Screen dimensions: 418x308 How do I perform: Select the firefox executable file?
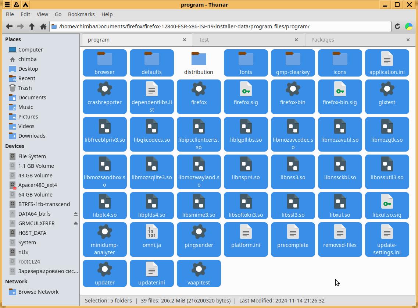[x=199, y=97]
